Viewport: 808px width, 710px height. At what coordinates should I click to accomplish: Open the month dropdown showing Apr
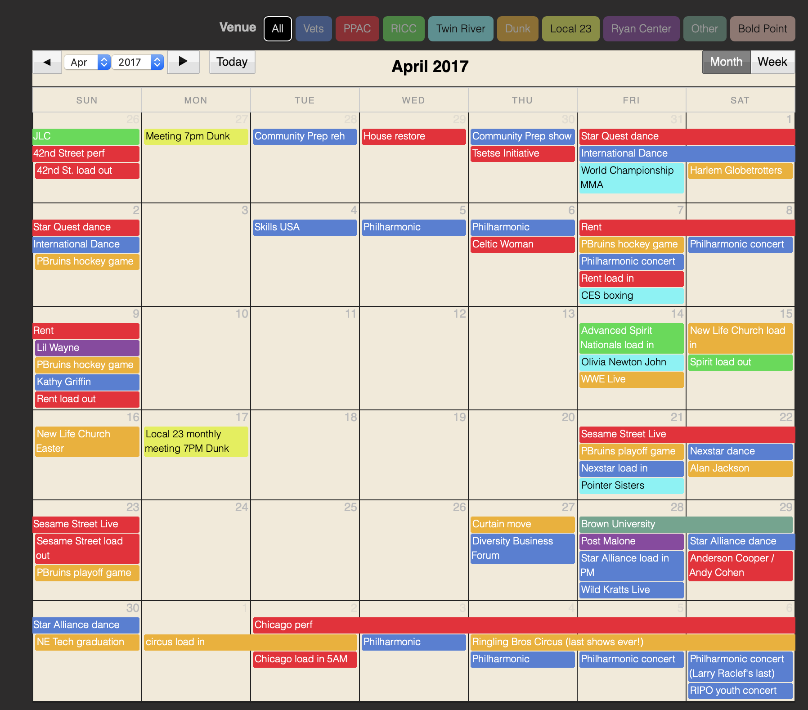(87, 62)
